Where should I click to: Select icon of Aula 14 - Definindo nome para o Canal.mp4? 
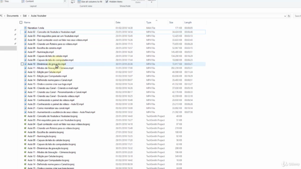[25, 80]
